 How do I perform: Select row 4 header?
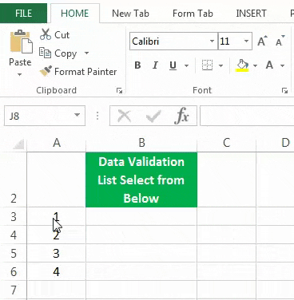coord(14,235)
